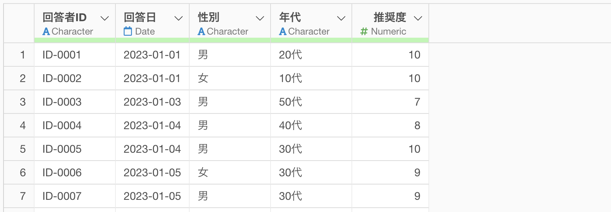611x212 pixels.
Task: Open the 年代 column dropdown menu
Action: pyautogui.click(x=341, y=18)
